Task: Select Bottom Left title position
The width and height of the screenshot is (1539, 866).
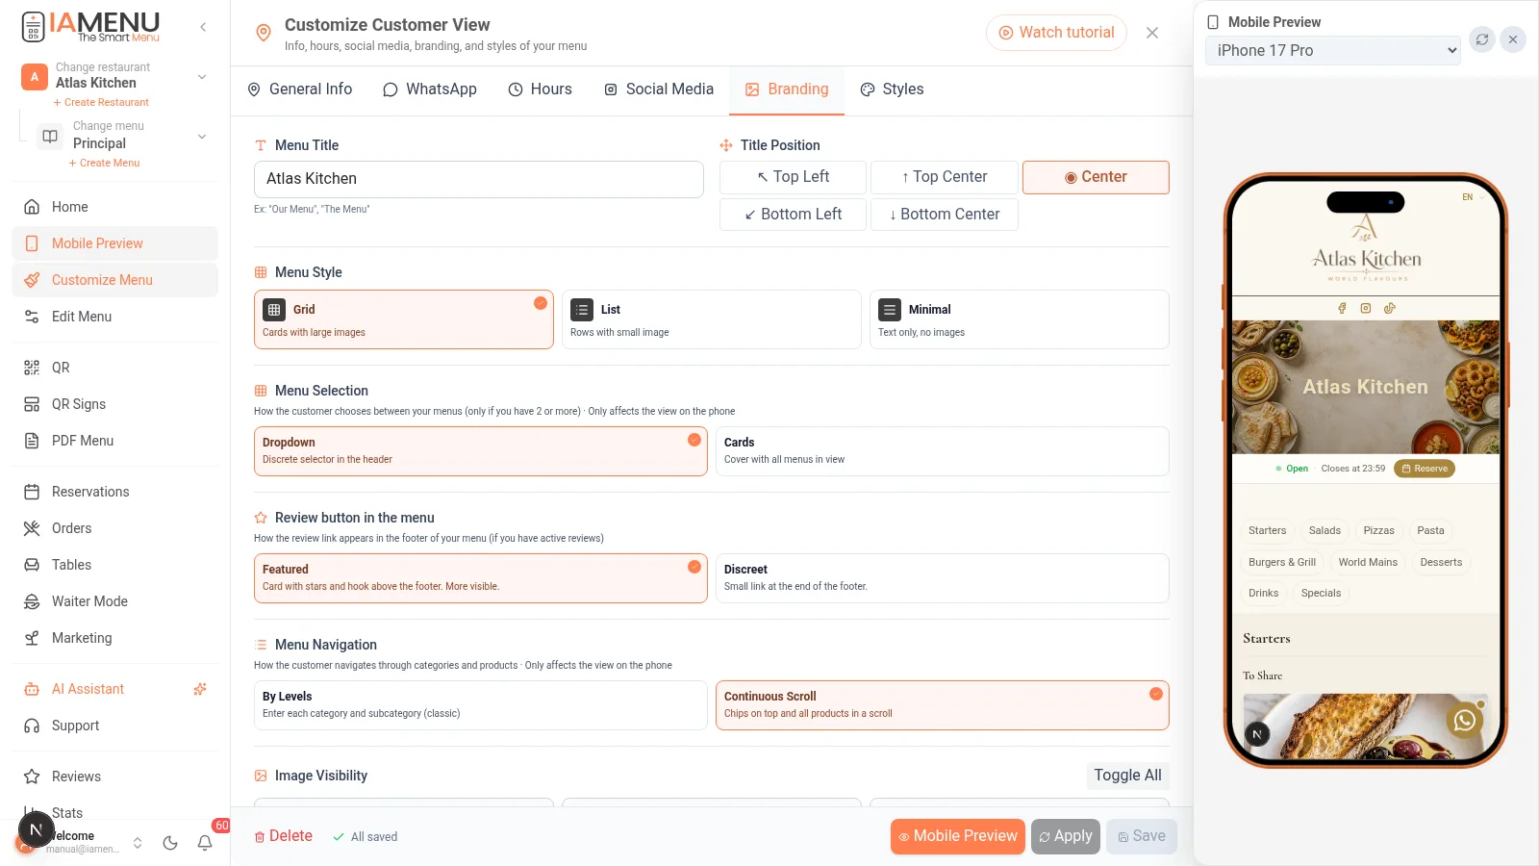Action: pos(793,215)
